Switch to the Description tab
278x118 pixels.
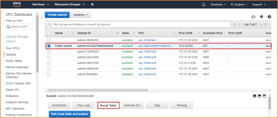[x=59, y=105]
